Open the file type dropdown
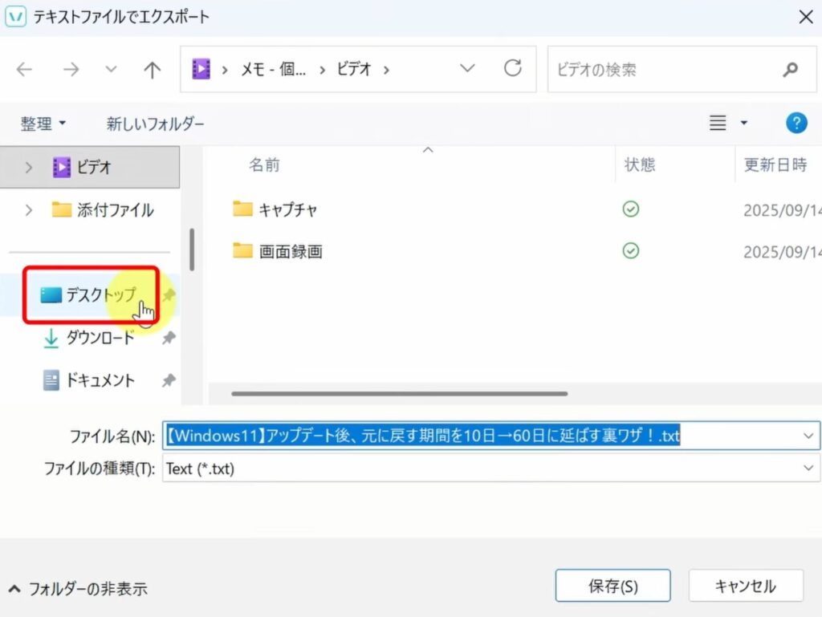Viewport: 822px width, 617px height. [808, 468]
